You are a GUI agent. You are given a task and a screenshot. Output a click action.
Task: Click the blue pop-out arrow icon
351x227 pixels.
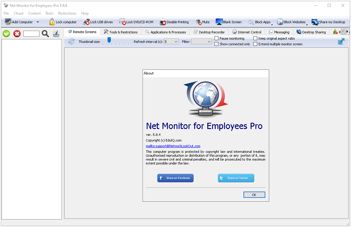[x=341, y=41]
